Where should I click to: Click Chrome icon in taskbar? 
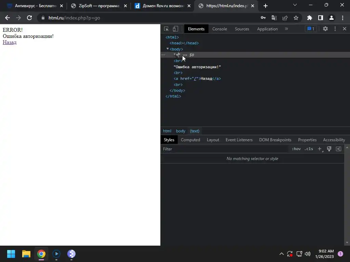41,254
